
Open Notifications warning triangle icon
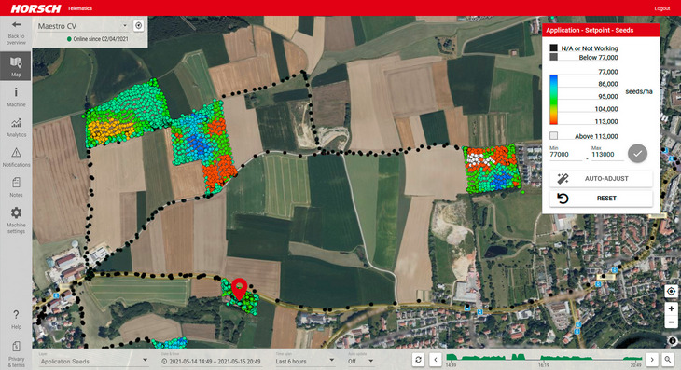click(16, 153)
